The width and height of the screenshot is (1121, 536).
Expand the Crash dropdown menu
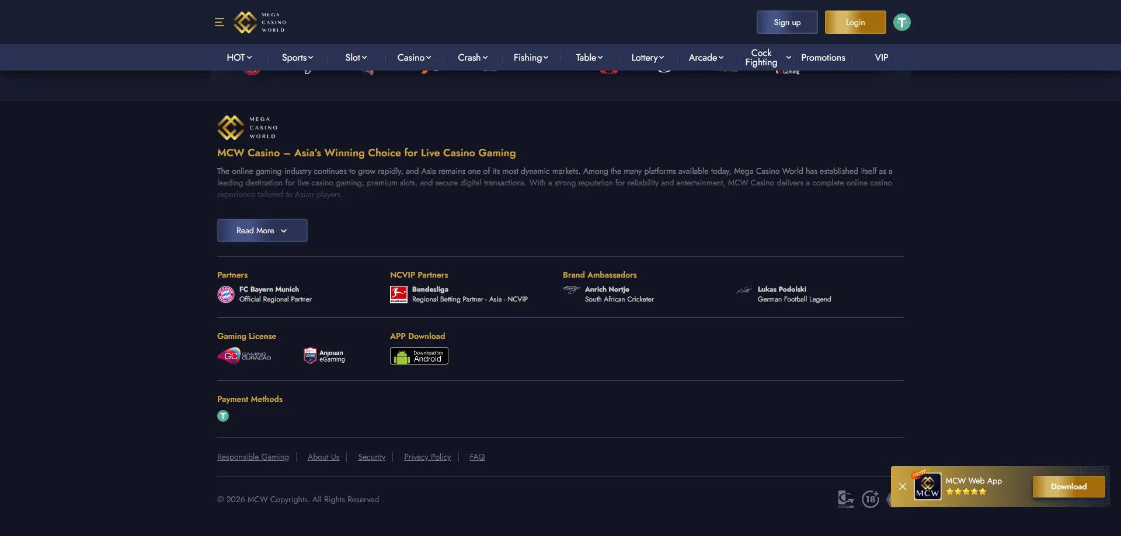[473, 57]
